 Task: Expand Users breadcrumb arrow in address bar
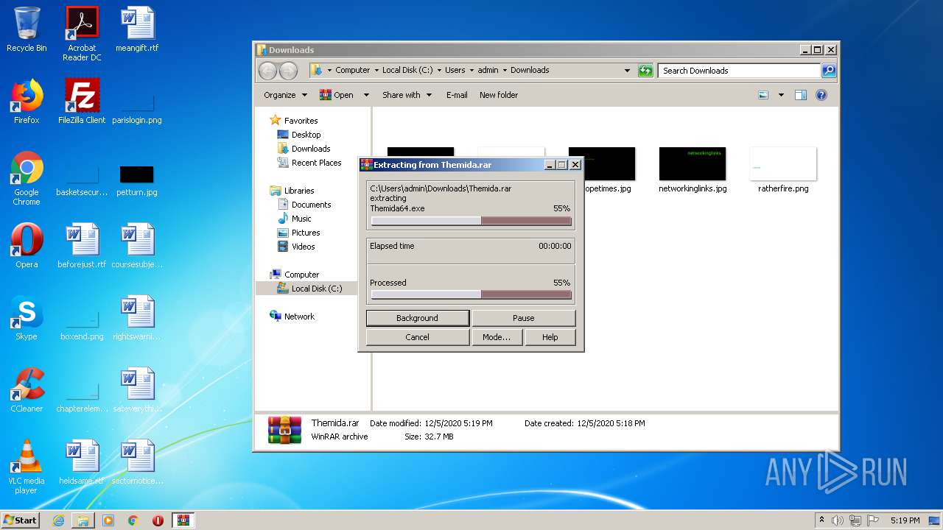pyautogui.click(x=471, y=71)
